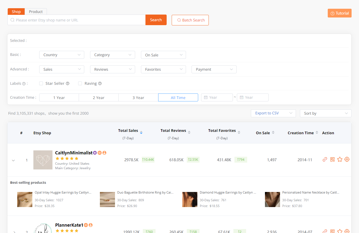The image size is (359, 233).
Task: Open the Sort by dropdown
Action: (x=325, y=113)
